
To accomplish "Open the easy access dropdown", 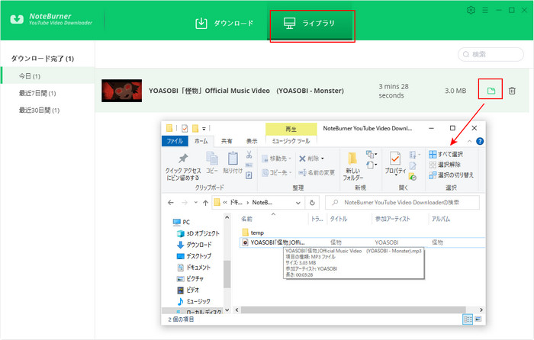I will tap(372, 165).
